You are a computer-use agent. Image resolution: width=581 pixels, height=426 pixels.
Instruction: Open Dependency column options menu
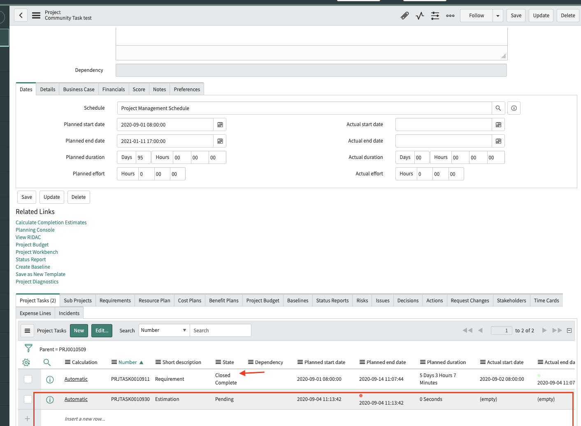[x=251, y=362]
